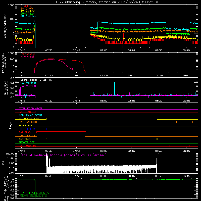Click the 'Energy band: 12-25 keV' caption
This screenshot has width=201, height=201.
[36, 80]
